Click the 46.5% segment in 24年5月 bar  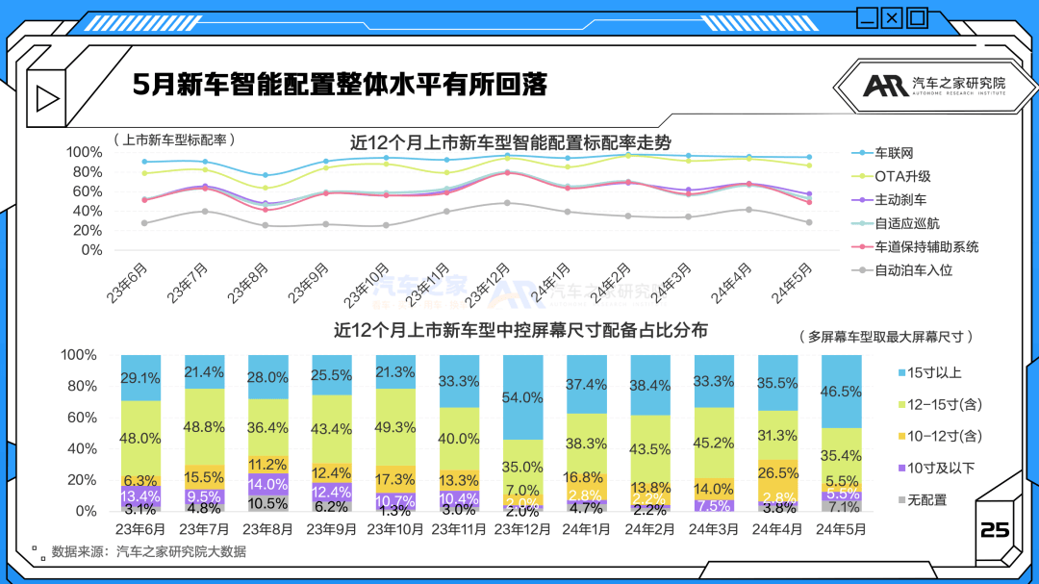coord(841,392)
